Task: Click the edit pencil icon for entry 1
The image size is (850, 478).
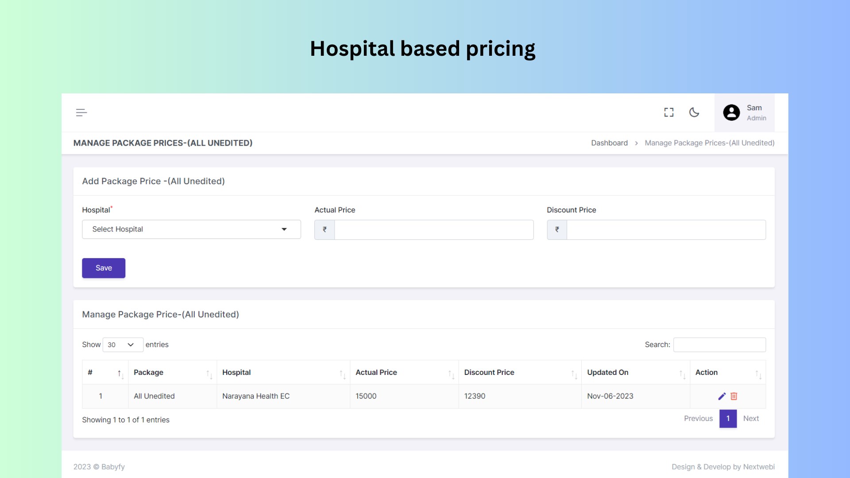Action: coord(722,396)
